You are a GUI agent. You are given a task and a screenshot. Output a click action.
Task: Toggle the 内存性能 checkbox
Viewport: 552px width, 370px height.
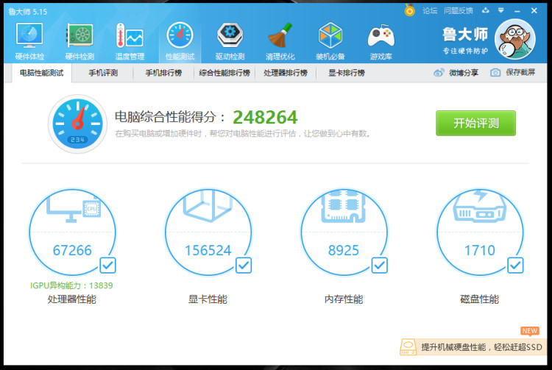tap(379, 266)
